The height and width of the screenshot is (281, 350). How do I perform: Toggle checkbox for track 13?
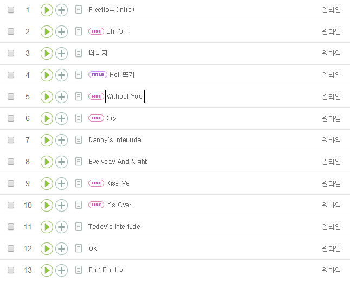pyautogui.click(x=11, y=270)
